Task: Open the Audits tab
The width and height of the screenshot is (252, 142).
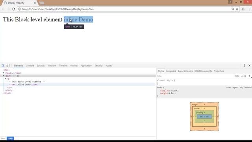Action: pos(109,66)
